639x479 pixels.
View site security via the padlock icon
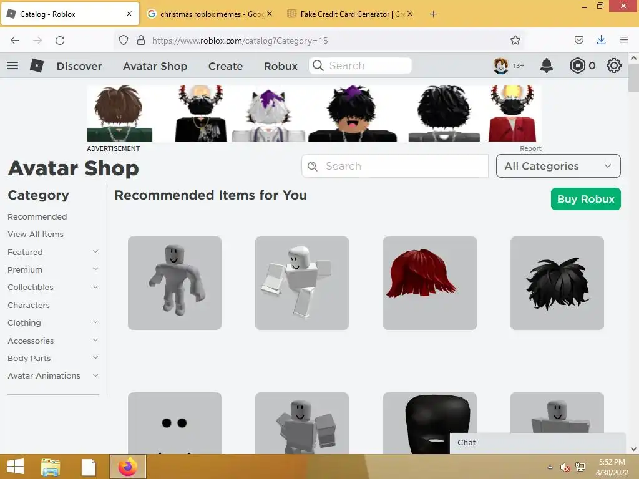pyautogui.click(x=141, y=41)
